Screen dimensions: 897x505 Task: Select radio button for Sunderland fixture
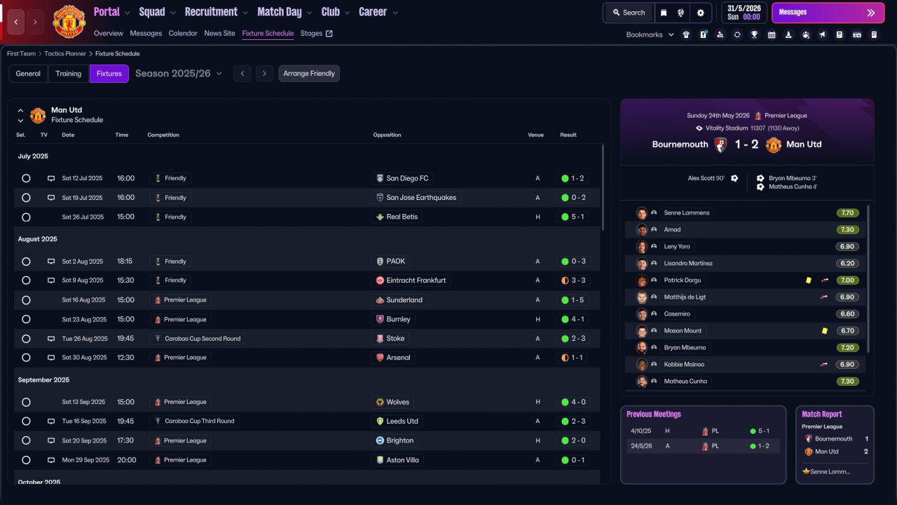[26, 300]
